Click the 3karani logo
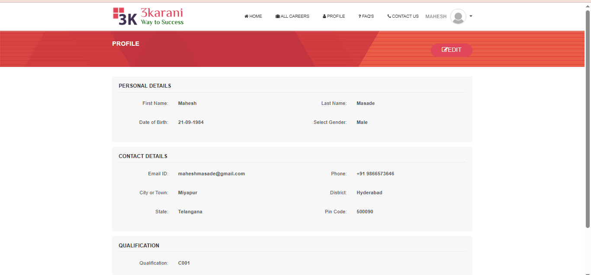This screenshot has height=275, width=591. (148, 16)
